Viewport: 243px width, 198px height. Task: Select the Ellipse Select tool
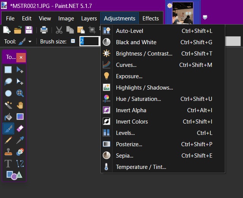8,93
